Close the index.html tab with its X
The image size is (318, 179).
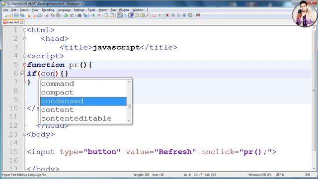[21, 22]
